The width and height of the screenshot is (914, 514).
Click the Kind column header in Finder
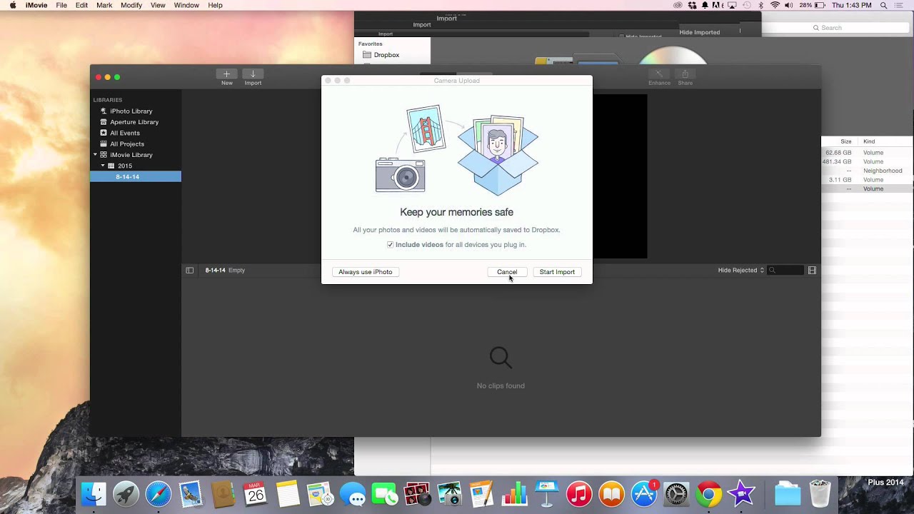pos(869,141)
